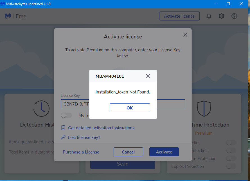
Task: Click the Items quarantined last scan text
Action: (x=31, y=142)
